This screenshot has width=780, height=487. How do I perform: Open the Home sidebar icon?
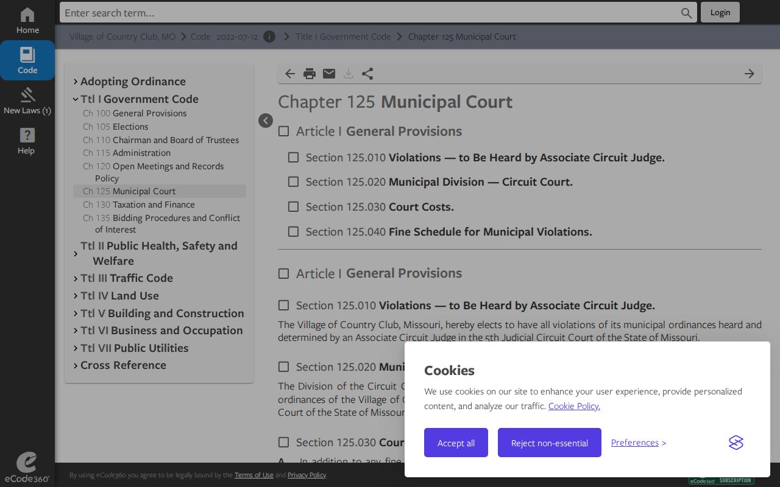(27, 21)
